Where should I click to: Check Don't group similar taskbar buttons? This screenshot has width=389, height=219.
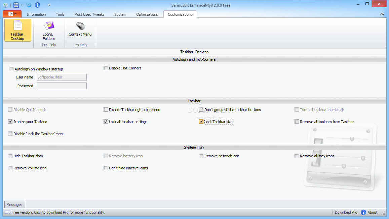point(201,110)
